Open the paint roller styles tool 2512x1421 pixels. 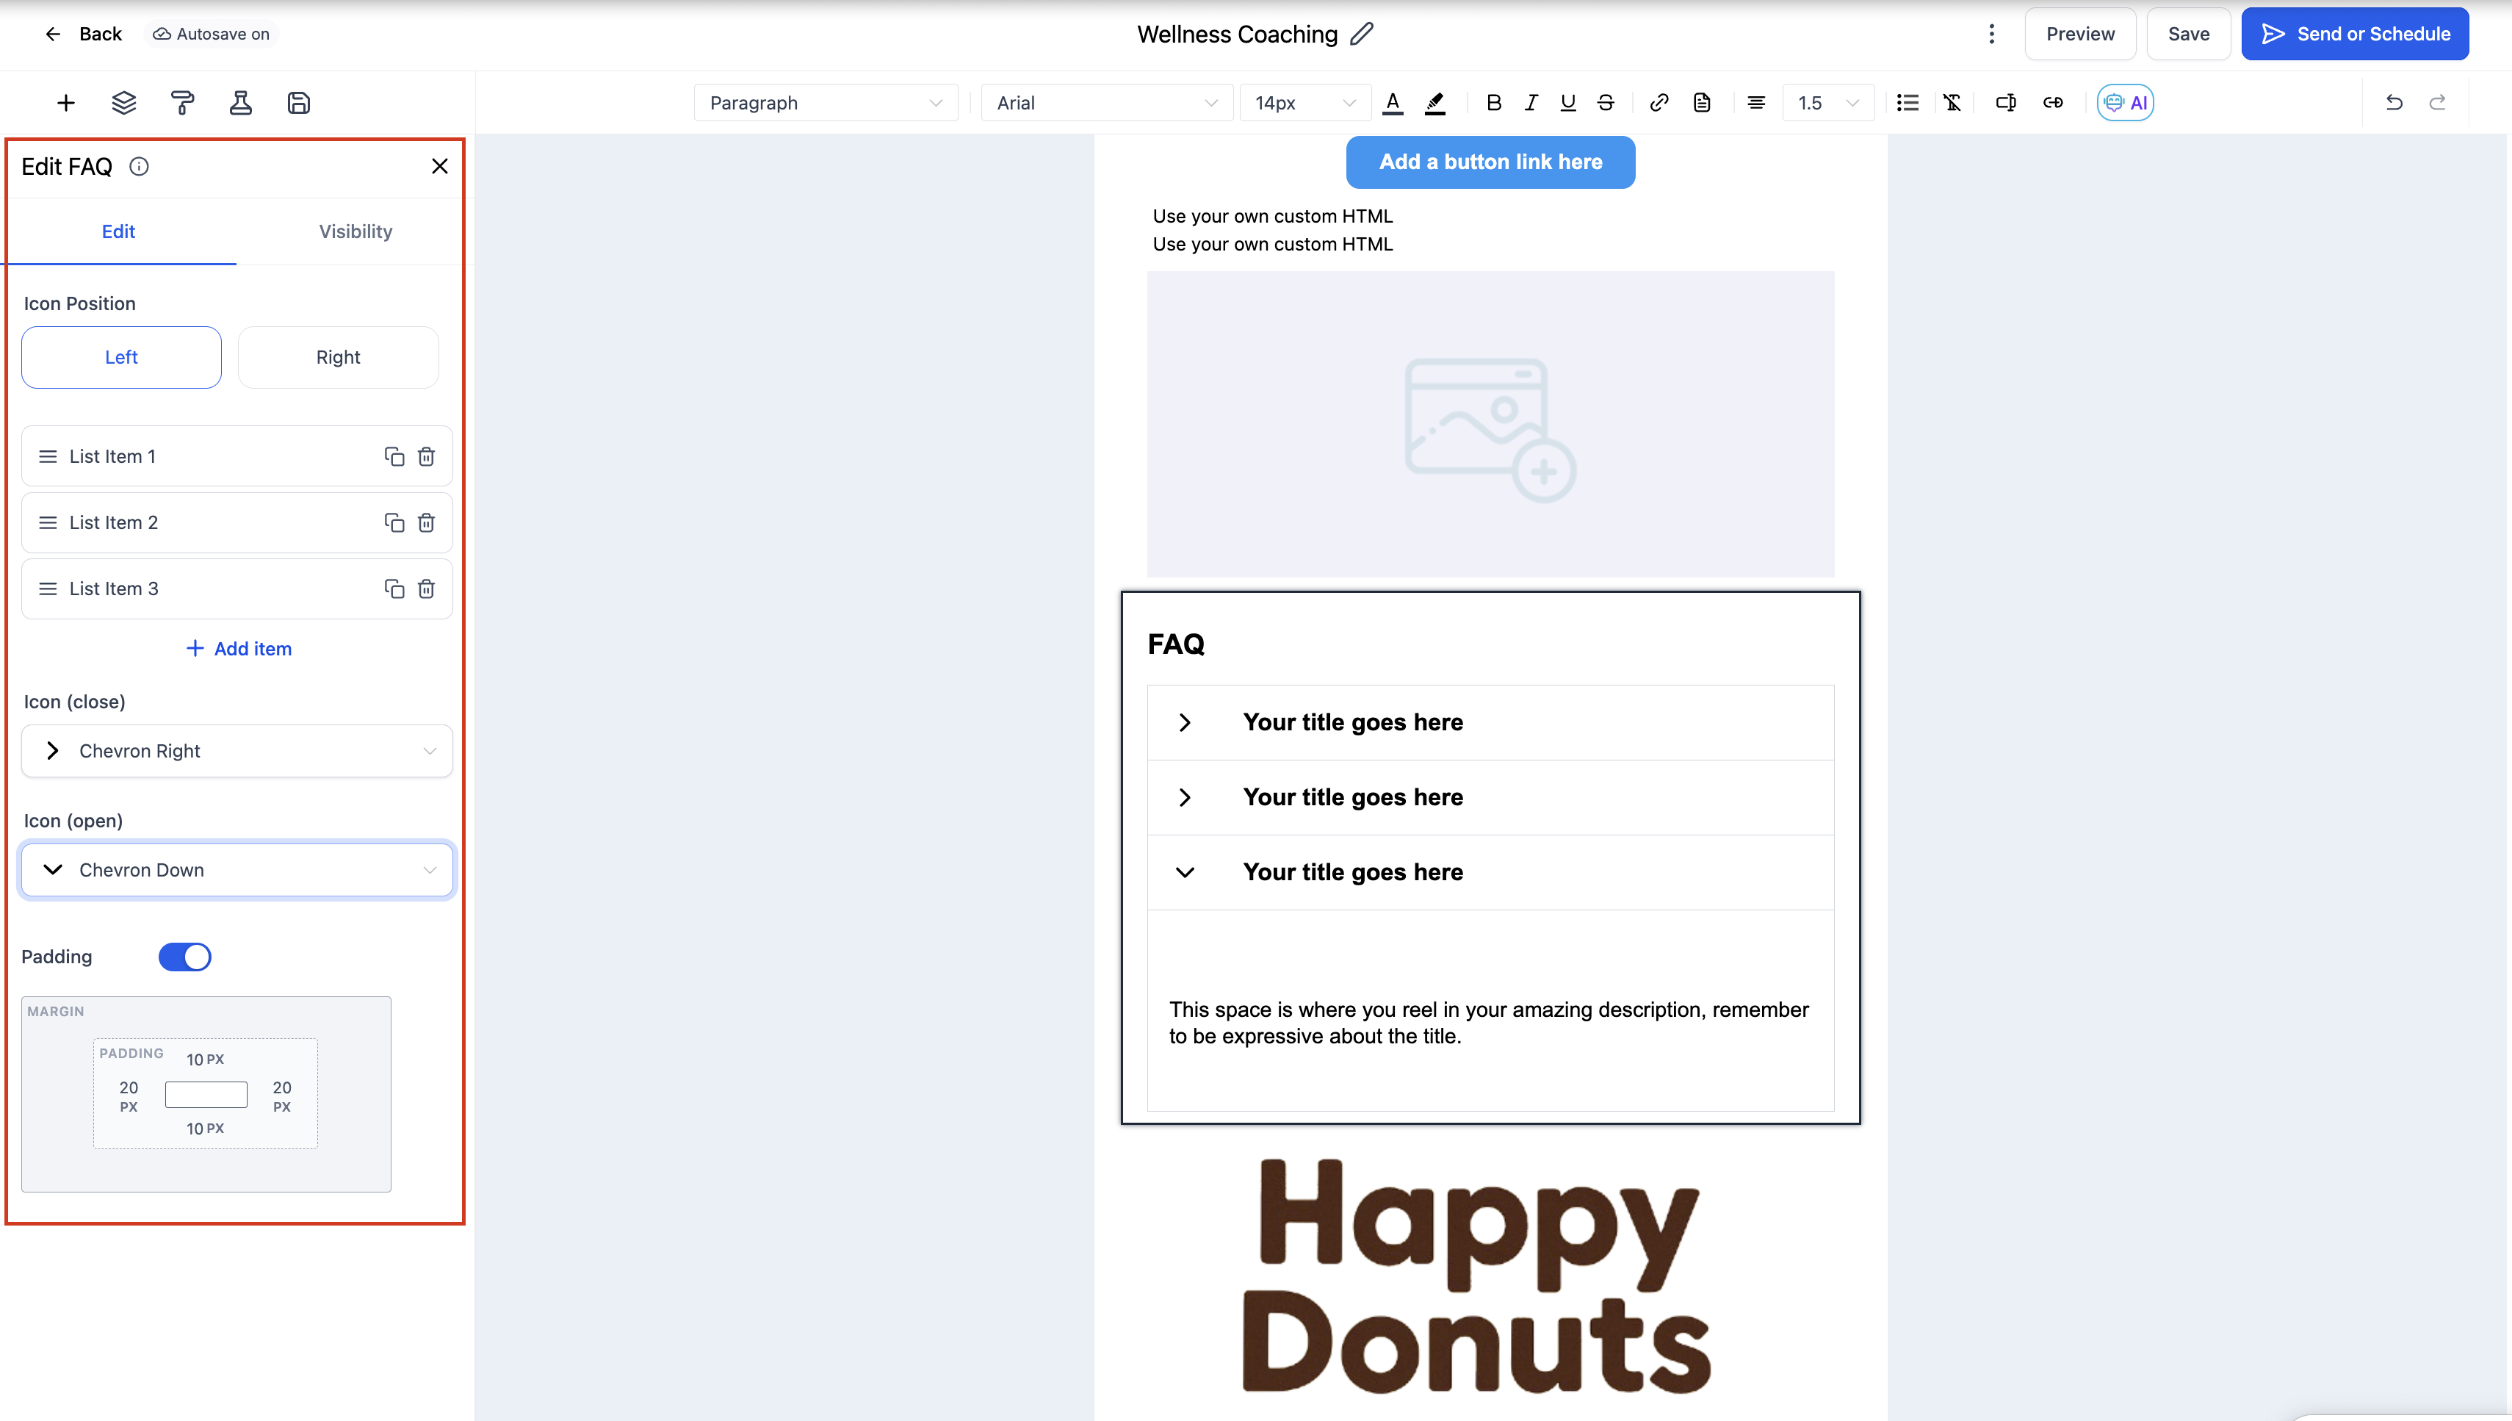182,102
